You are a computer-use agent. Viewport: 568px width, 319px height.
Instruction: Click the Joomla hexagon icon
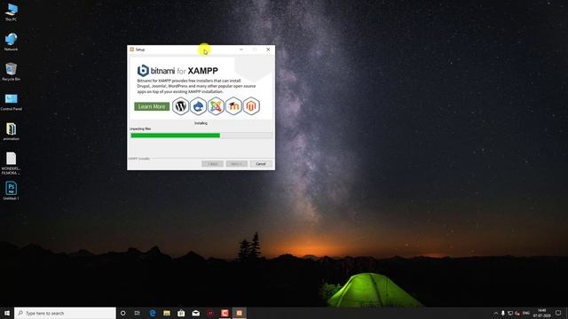coord(216,106)
